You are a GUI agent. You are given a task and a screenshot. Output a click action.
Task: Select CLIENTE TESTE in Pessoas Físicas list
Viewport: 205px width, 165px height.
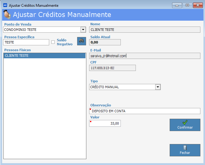tap(45, 56)
